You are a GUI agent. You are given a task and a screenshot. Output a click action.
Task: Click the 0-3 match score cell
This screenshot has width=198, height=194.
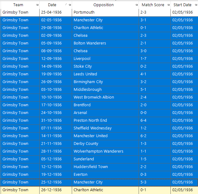point(155,175)
